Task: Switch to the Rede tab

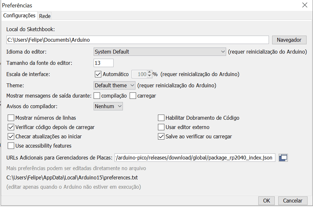Action: tap(45, 16)
